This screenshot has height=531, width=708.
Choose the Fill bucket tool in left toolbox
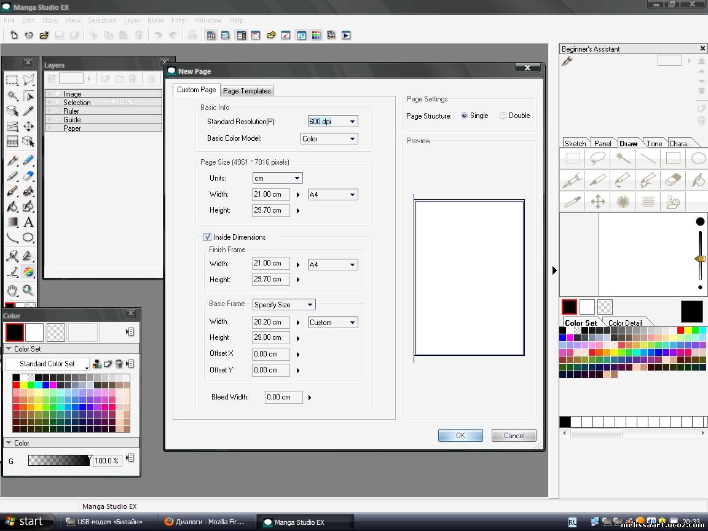(12, 206)
